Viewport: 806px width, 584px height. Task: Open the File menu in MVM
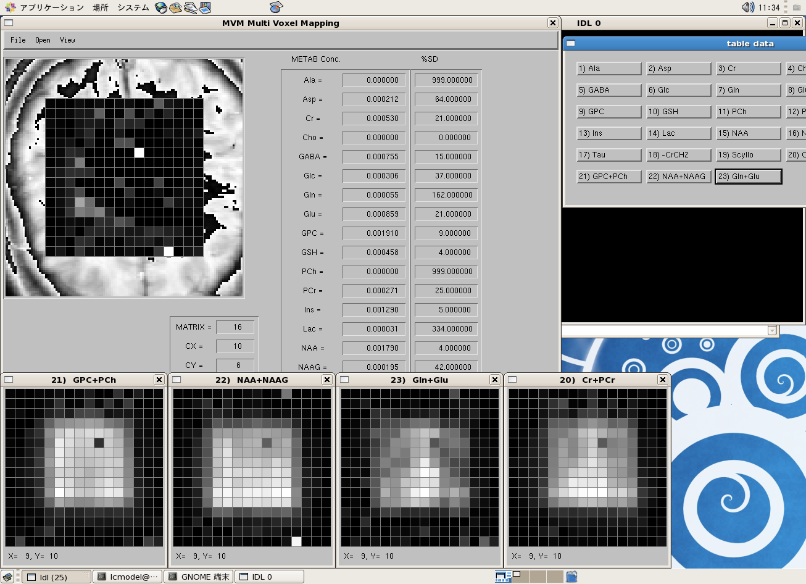pyautogui.click(x=18, y=40)
